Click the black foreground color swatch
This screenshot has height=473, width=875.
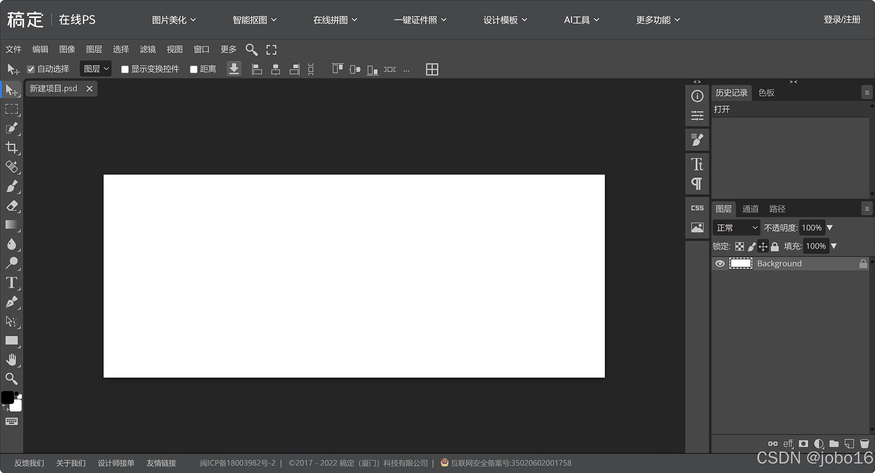point(7,397)
